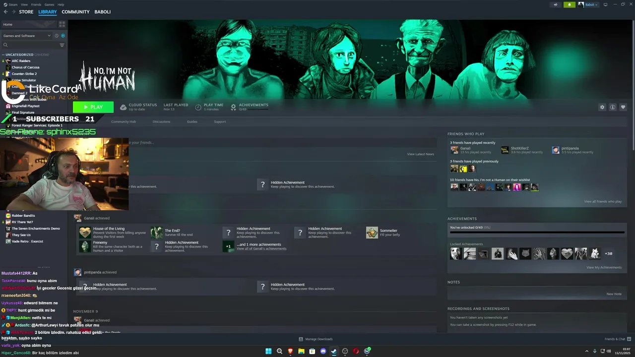Go to the COMMUNITY tab
635x357 pixels.
pos(75,12)
